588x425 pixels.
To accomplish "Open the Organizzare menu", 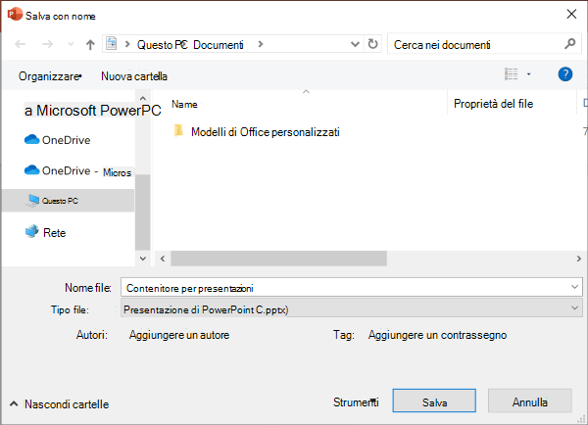I will (x=50, y=76).
